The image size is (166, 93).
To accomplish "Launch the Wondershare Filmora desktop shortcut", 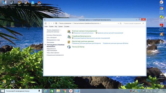I will click(x=12, y=4).
